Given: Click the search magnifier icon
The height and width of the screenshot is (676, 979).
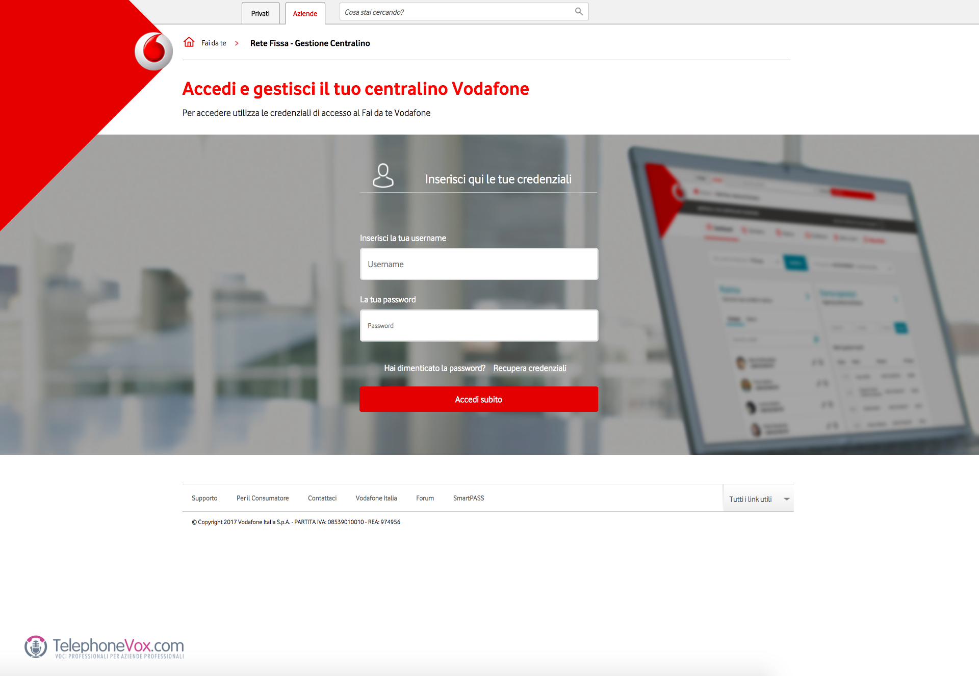Looking at the screenshot, I should tap(579, 12).
